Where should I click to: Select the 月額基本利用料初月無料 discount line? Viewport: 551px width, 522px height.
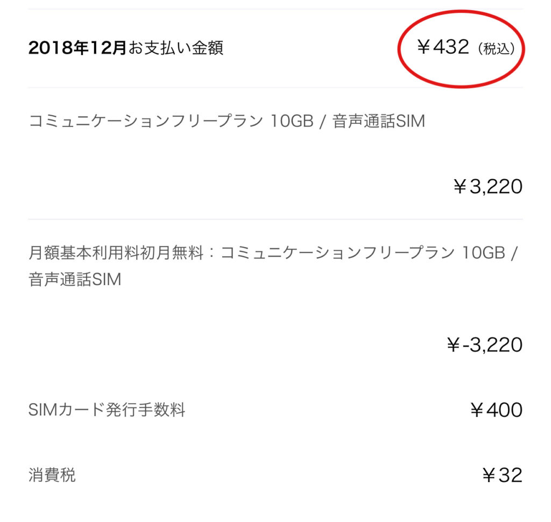tap(273, 266)
